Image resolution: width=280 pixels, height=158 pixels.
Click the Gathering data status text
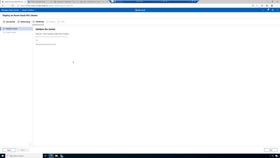tap(45, 44)
